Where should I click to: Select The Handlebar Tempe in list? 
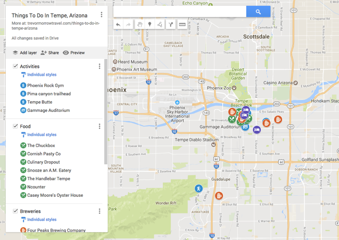tap(48, 179)
